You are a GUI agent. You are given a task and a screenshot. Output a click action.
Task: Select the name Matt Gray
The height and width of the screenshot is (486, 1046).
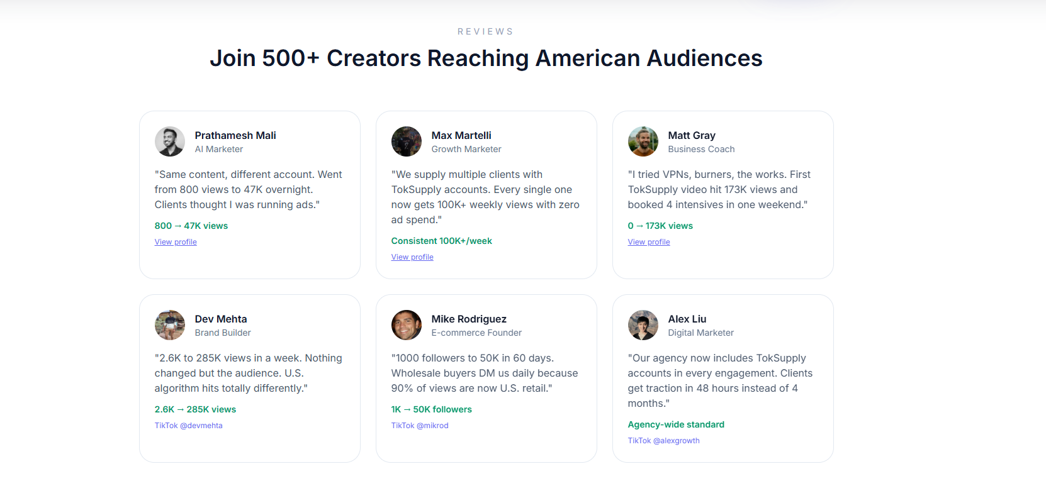click(692, 135)
